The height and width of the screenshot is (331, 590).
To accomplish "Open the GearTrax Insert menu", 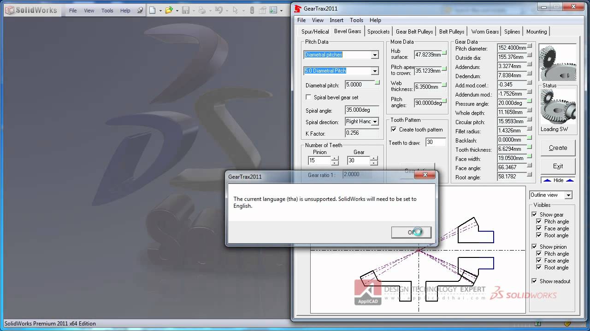I will 336,20.
